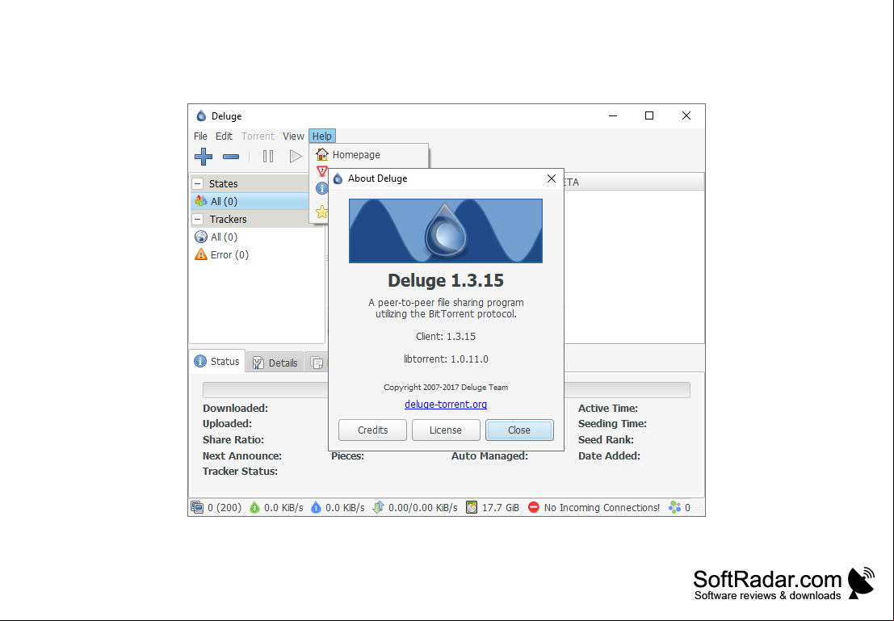
Task: Click the house icon beside Homepage
Action: click(x=322, y=154)
